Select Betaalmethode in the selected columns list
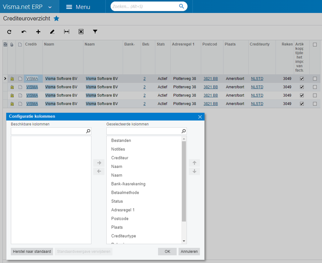Viewport: 322px width, 263px height. [x=144, y=192]
